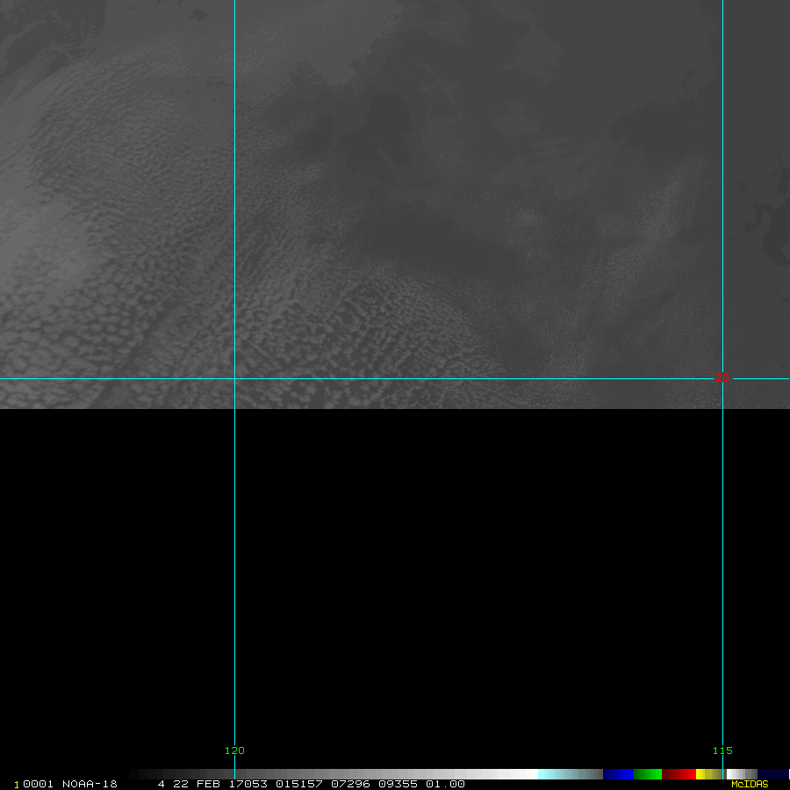Pick the dark navy segment at color bar end
Viewport: 790px width, 790px height.
pyautogui.click(x=772, y=774)
